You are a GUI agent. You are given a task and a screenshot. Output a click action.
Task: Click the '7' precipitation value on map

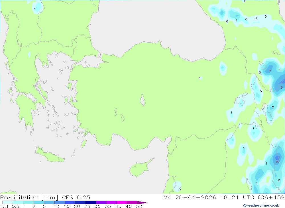coord(270,71)
